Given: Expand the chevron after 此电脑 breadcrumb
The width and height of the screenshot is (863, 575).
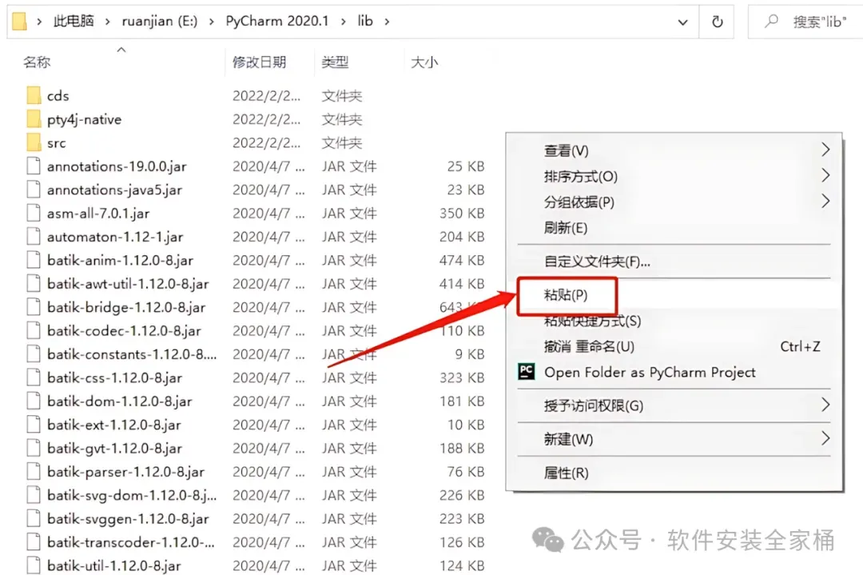Looking at the screenshot, I should (x=108, y=22).
